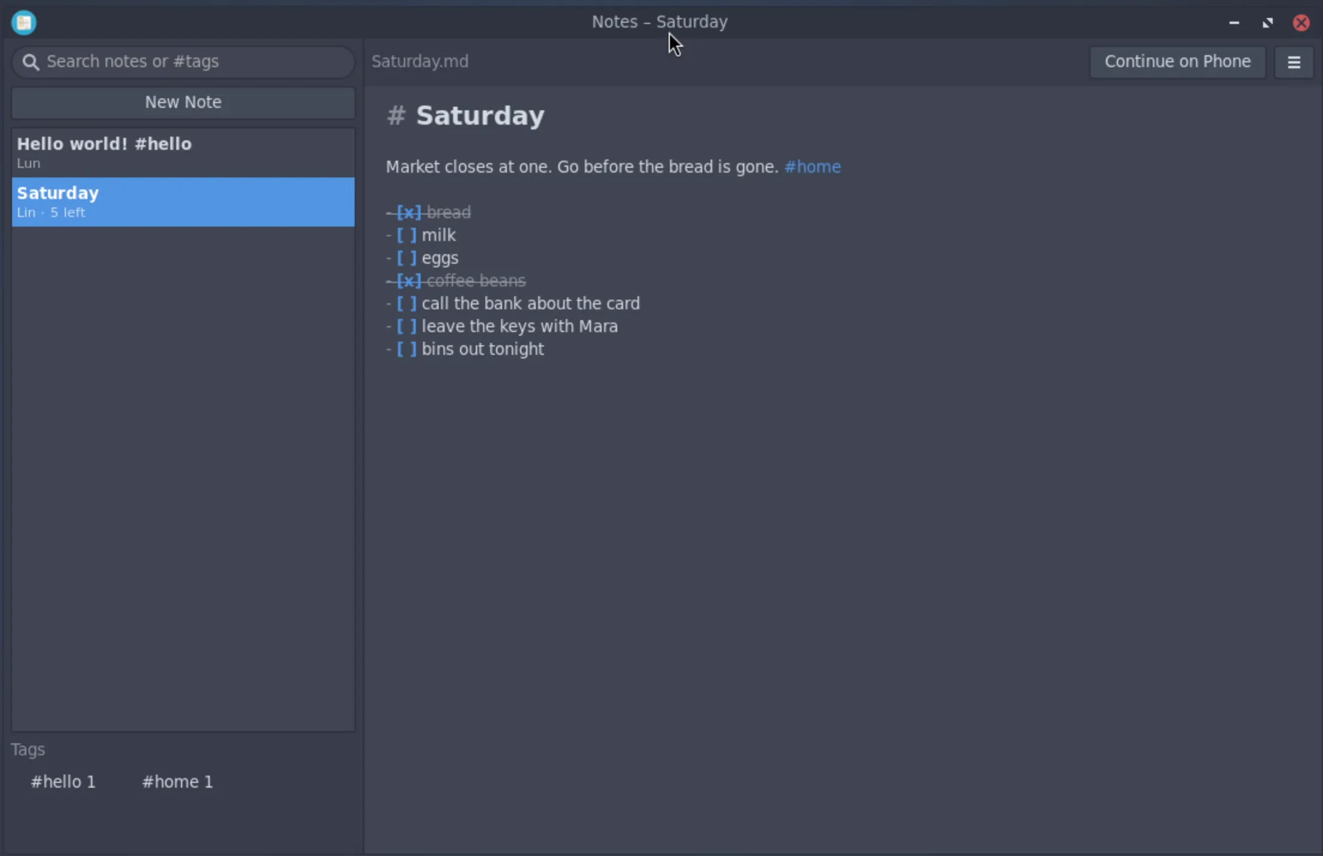Viewport: 1323px width, 856px height.
Task: Click the 'bins out tonight' text
Action: 483,349
